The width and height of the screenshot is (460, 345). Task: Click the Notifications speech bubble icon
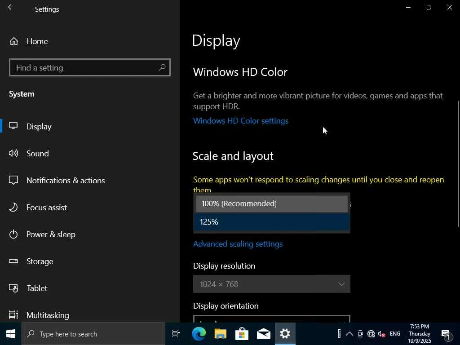pyautogui.click(x=13, y=180)
